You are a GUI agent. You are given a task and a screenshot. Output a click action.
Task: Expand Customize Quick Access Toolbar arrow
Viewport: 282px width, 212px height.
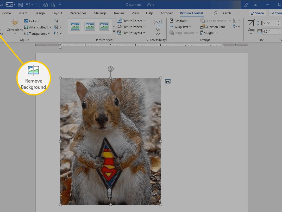pyautogui.click(x=60, y=4)
